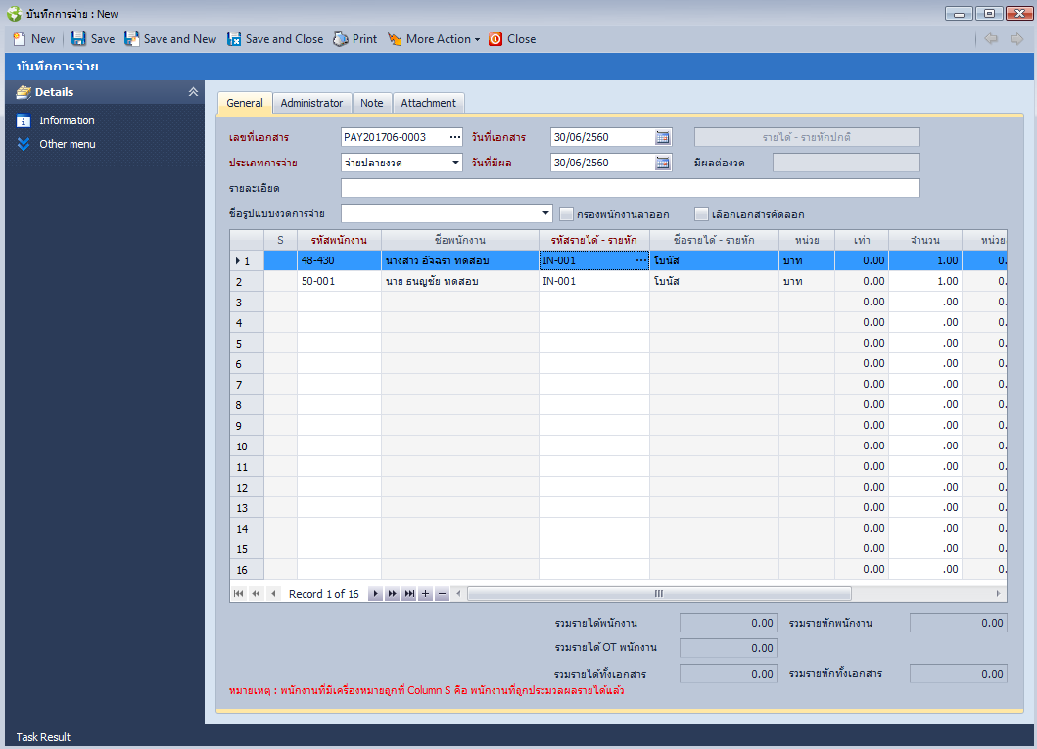Click the IN-001 lookup ellipsis in row 1

[x=640, y=260]
